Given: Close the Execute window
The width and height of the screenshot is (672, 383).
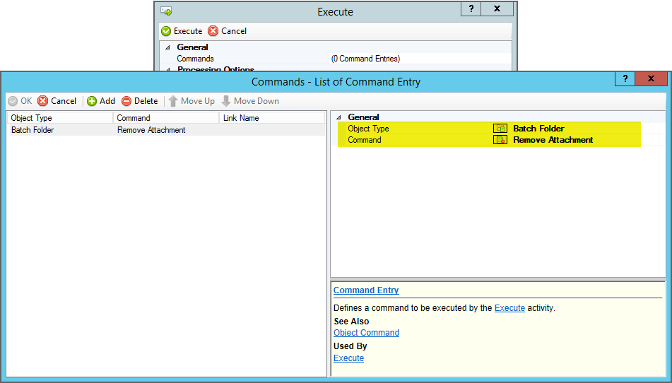Looking at the screenshot, I should (x=497, y=8).
